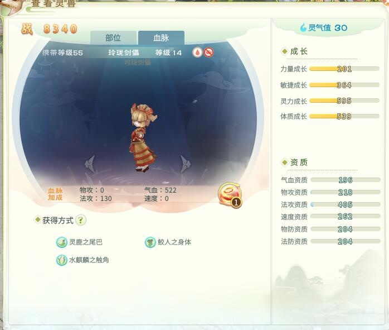Image resolution: width=389 pixels, height=330 pixels.
Task: Rotate the pet left with the arrow
Action: pos(90,164)
